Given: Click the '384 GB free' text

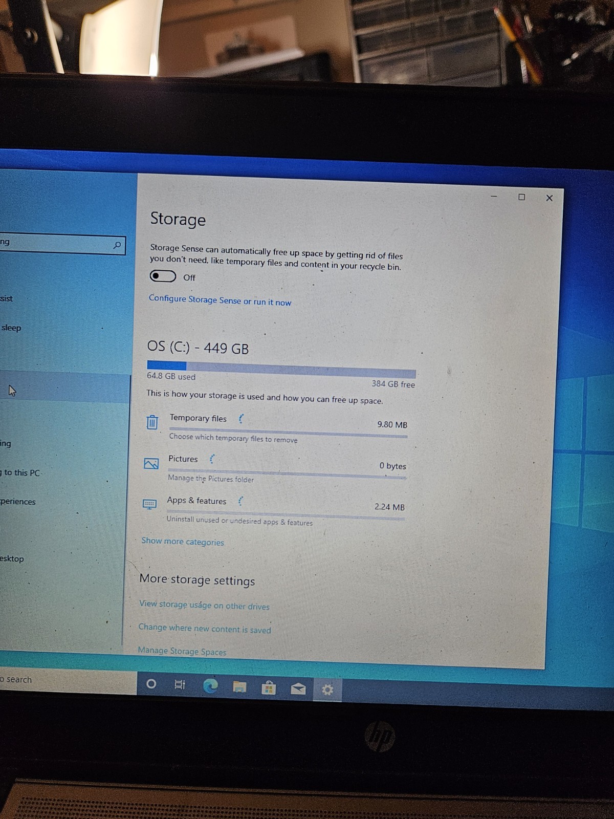Looking at the screenshot, I should 393,384.
